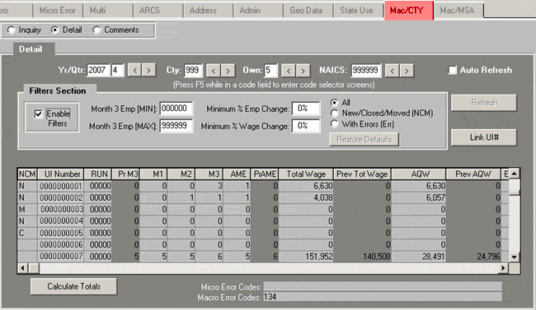Screen dimensions: 536x310
Task: Open the Admin tab
Action: coord(258,11)
